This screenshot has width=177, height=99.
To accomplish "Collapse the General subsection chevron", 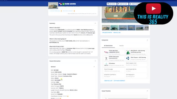I will [94, 67].
